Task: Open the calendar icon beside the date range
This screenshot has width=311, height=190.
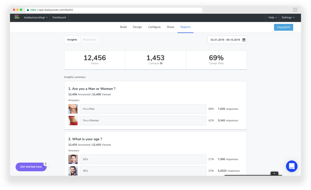Action: [244, 40]
